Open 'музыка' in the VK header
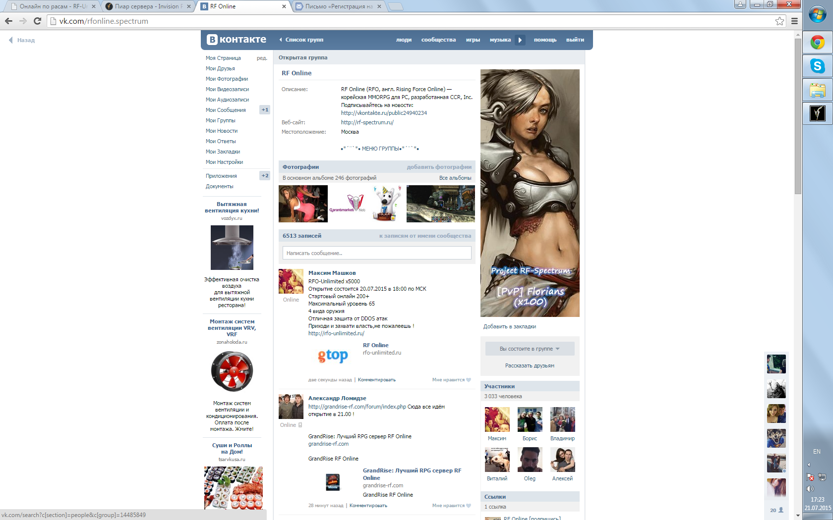Screen dimensions: 833x520 click(x=500, y=40)
